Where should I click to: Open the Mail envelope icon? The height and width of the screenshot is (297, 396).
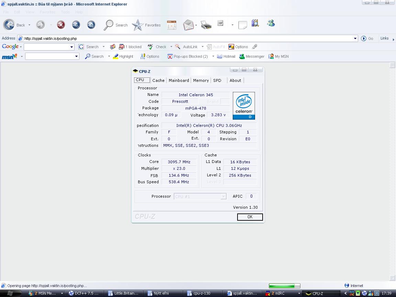188,25
